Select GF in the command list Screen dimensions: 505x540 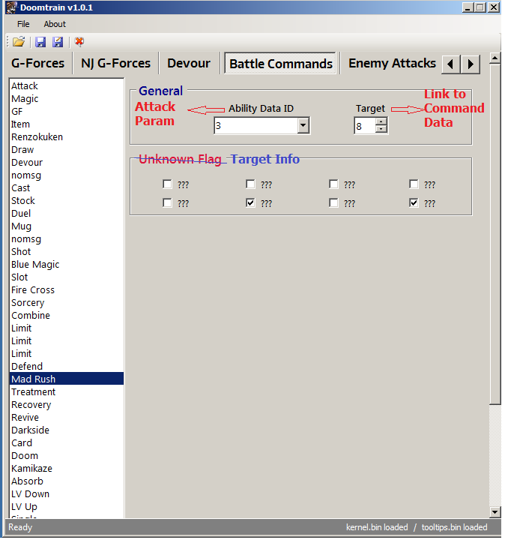[x=67, y=111]
